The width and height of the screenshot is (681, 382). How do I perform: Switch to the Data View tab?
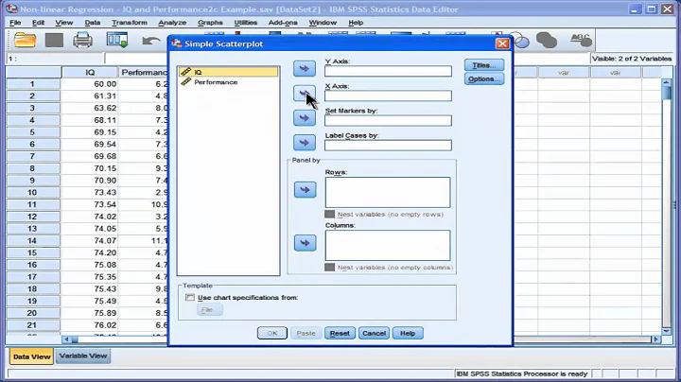[x=32, y=356]
